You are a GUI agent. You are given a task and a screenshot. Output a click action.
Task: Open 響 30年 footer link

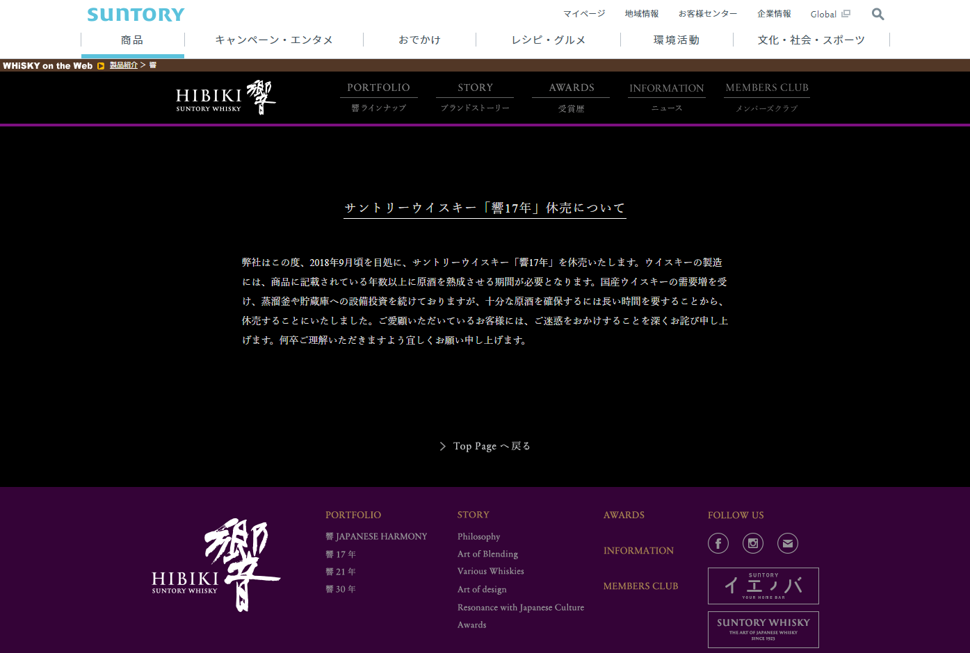pos(341,589)
